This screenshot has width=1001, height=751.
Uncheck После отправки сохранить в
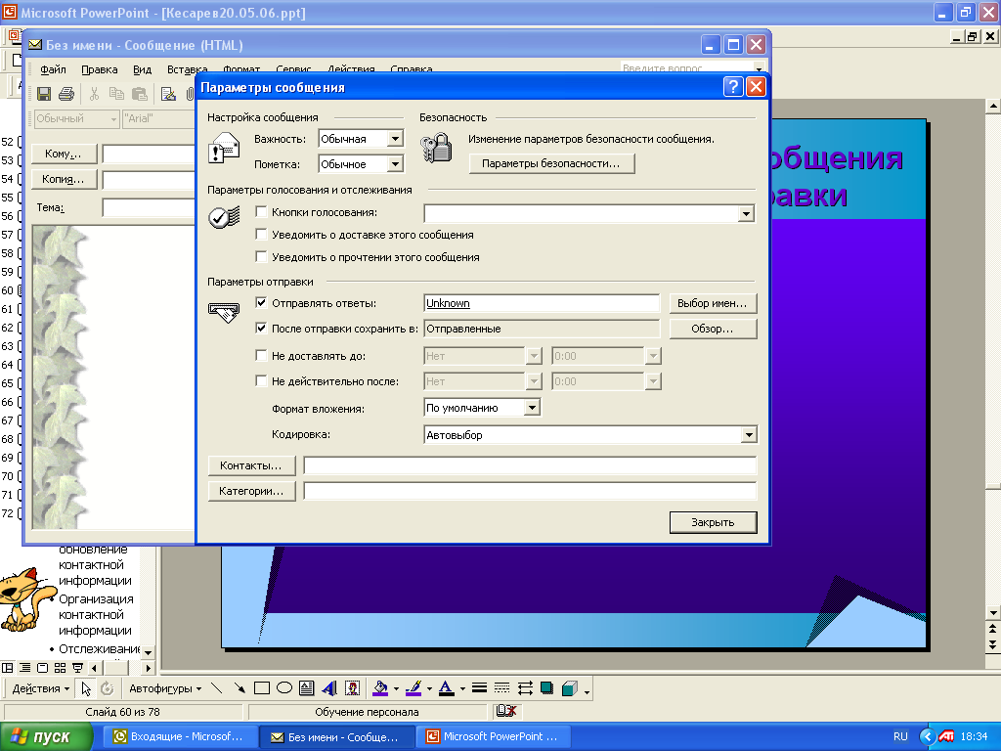[261, 329]
